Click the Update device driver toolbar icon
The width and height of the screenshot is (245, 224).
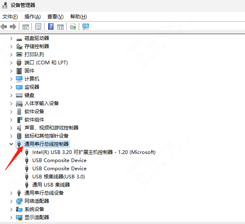pyautogui.click(x=73, y=26)
